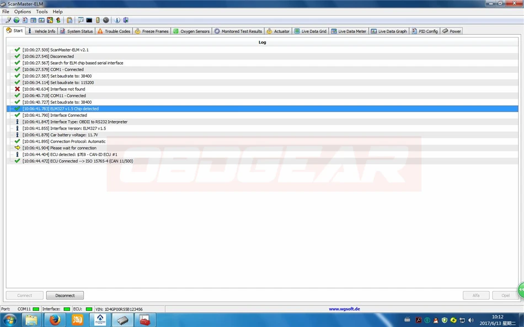The width and height of the screenshot is (524, 327).
Task: Click the Log column header
Action: click(262, 42)
